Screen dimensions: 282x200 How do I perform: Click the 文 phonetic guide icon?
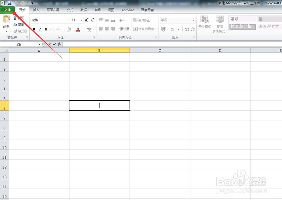pyautogui.click(x=89, y=29)
